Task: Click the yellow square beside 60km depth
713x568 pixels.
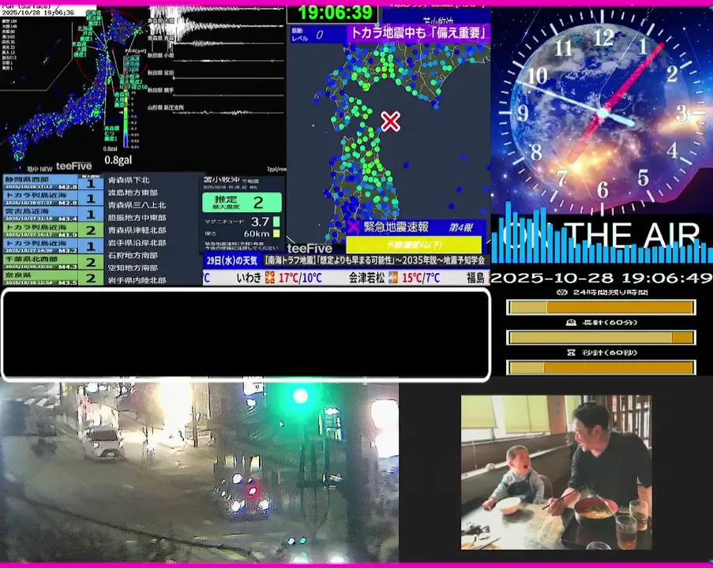Action: tap(276, 234)
